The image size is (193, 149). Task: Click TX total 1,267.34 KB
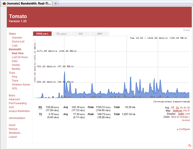point(129,114)
